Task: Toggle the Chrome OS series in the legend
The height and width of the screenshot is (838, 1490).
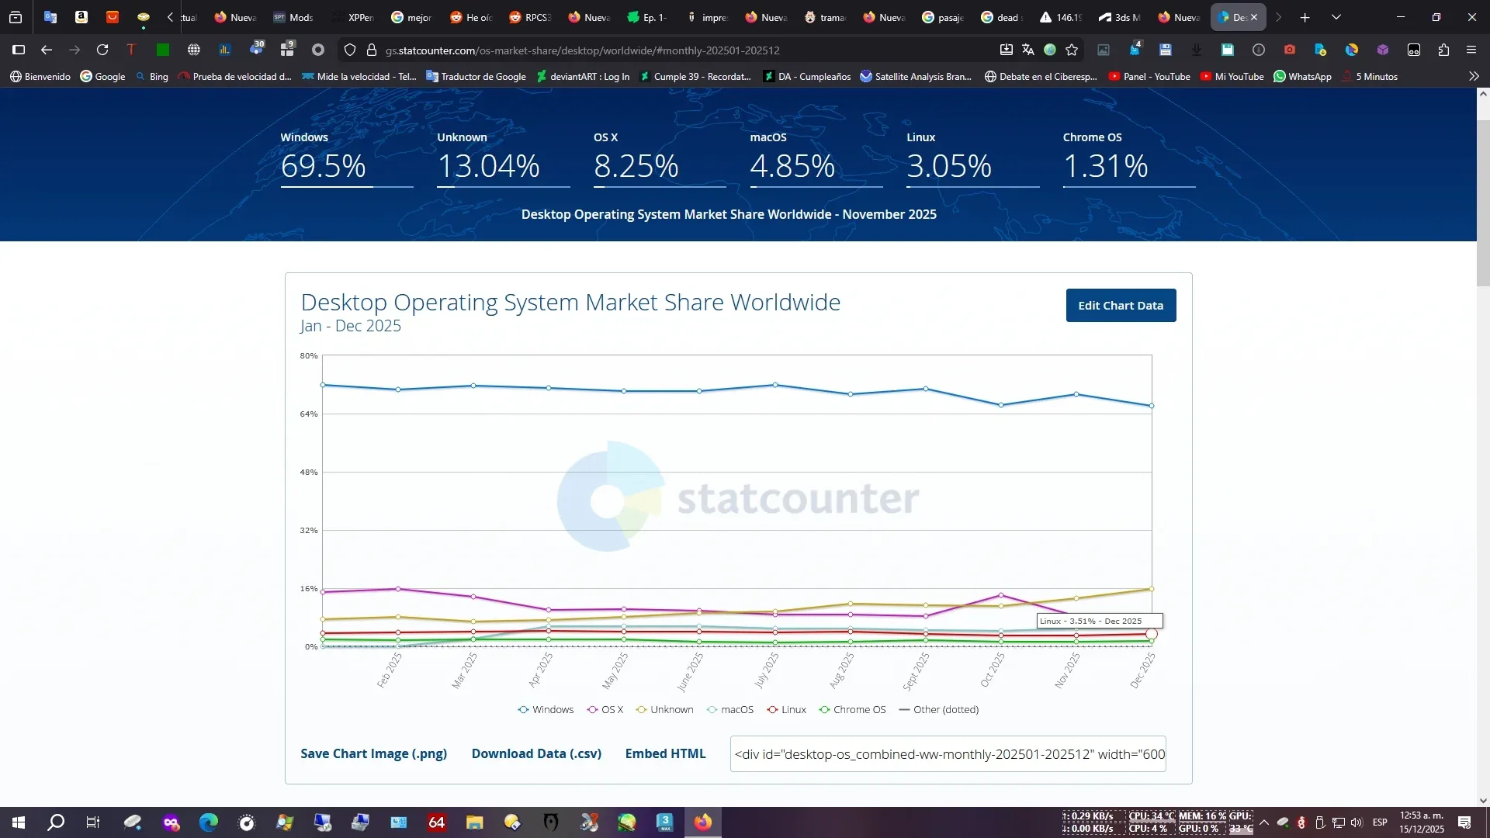Action: 852,709
